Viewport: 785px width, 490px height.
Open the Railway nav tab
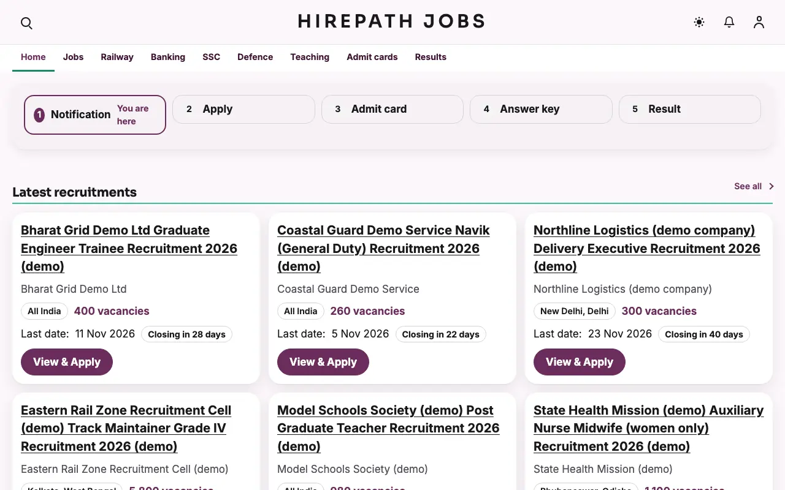click(x=117, y=57)
